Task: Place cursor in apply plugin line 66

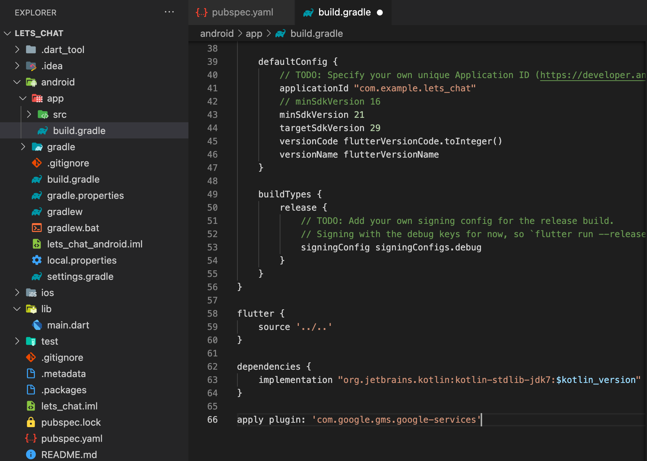Action: 359,420
